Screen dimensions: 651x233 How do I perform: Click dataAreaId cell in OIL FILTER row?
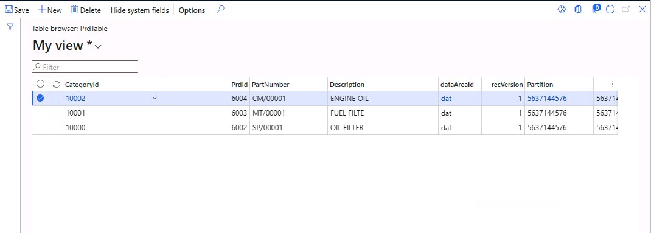pyautogui.click(x=460, y=128)
